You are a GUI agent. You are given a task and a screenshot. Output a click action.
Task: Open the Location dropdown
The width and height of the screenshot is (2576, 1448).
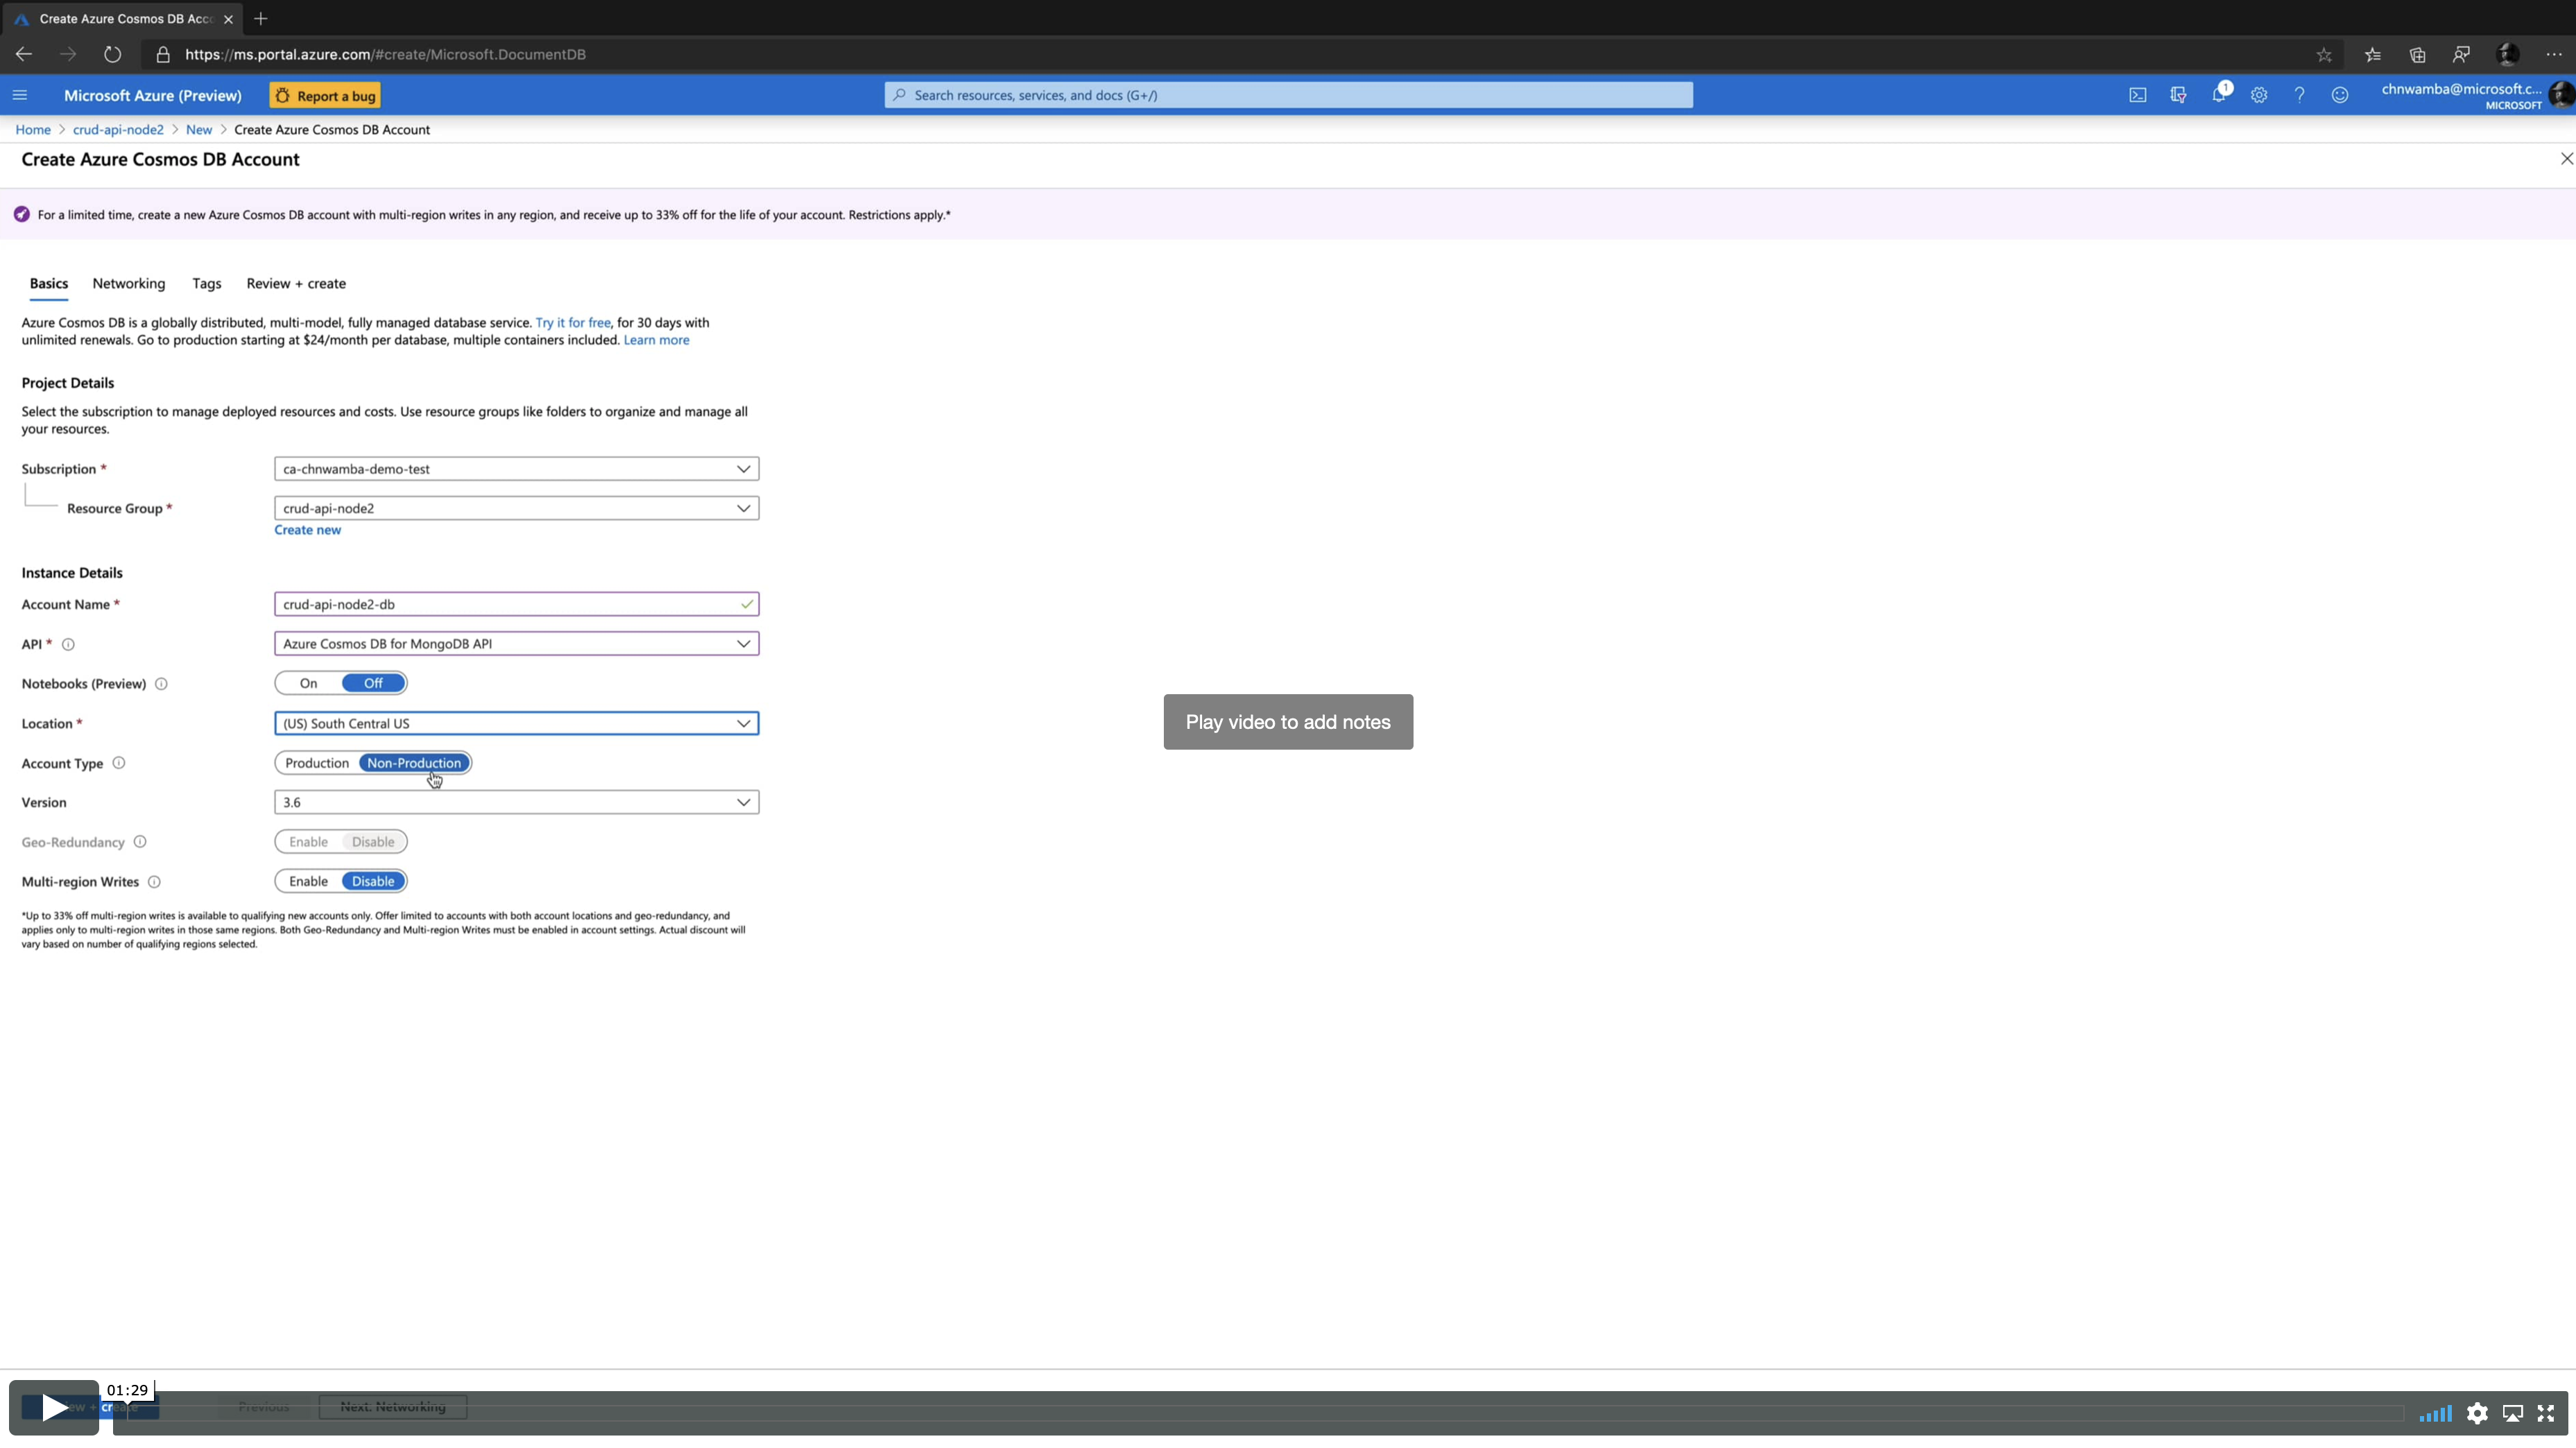[x=517, y=724]
